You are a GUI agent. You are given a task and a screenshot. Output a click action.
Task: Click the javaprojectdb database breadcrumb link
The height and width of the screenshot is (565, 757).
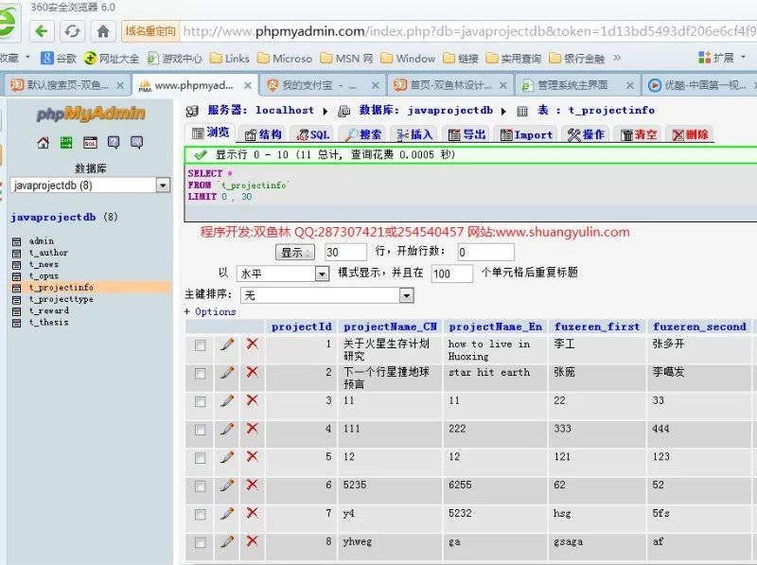point(450,111)
